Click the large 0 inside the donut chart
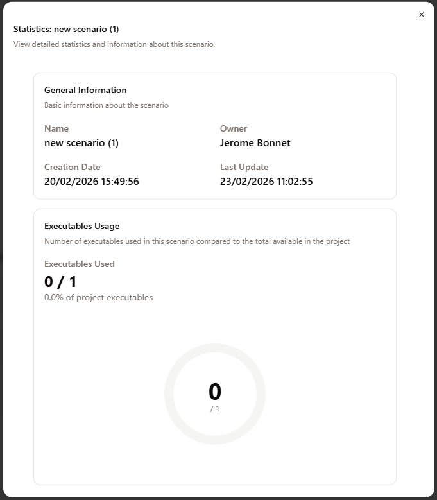 tap(215, 392)
